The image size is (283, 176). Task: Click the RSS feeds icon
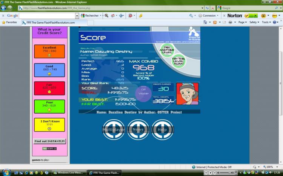pos(215,22)
